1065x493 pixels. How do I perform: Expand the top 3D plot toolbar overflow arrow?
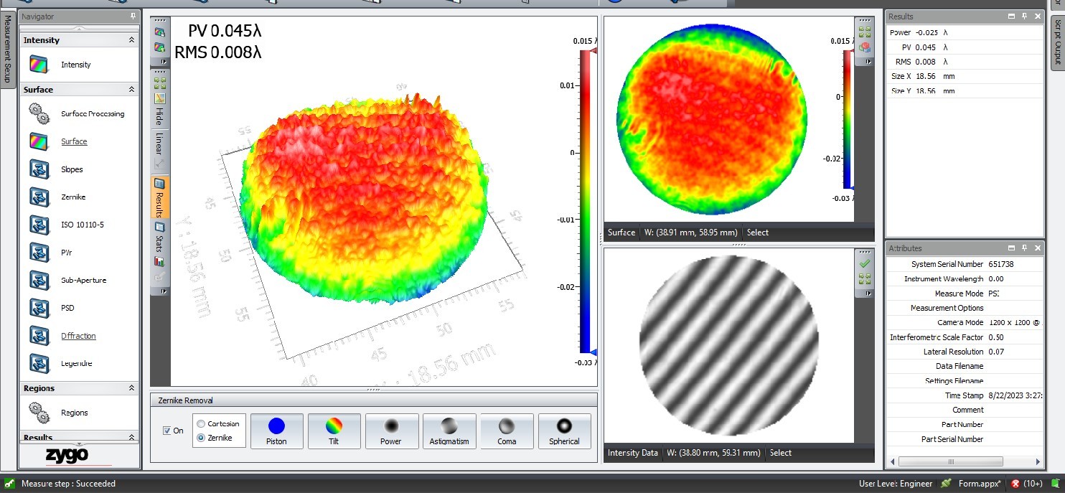[164, 62]
